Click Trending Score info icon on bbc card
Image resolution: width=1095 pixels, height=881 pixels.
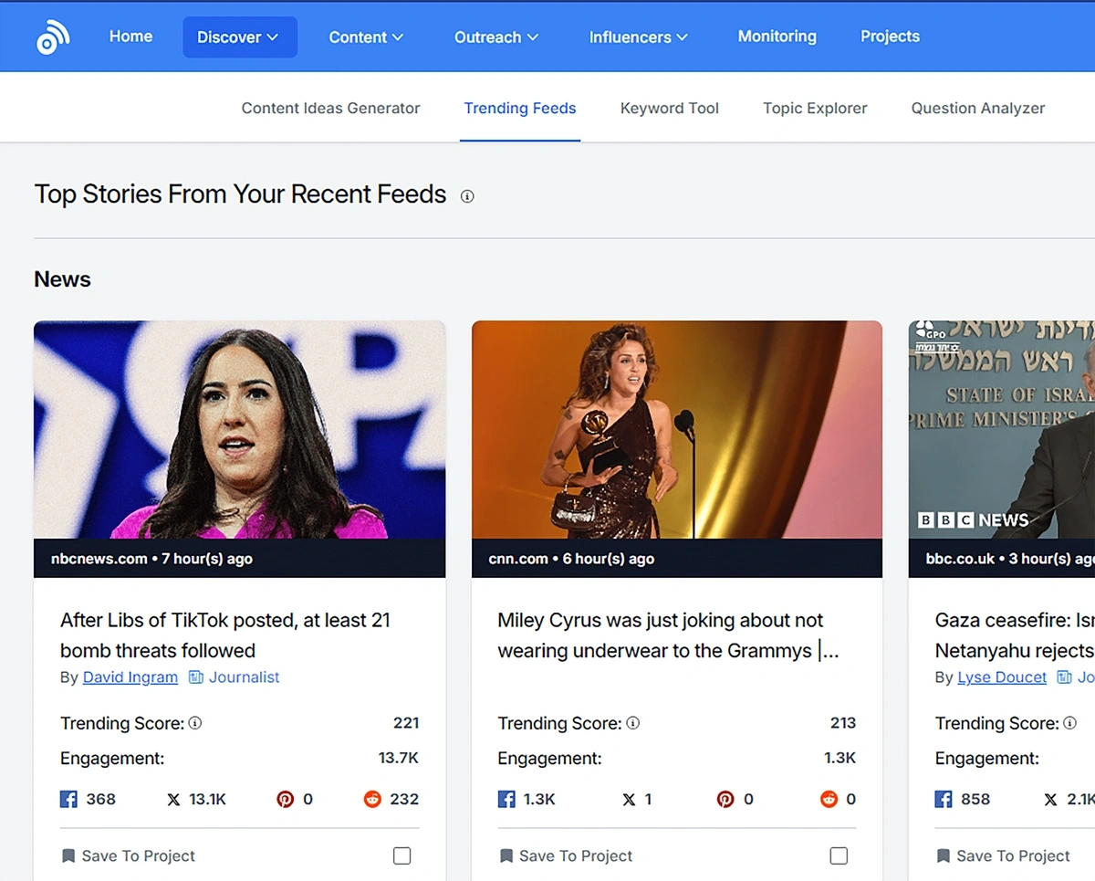click(x=1070, y=723)
